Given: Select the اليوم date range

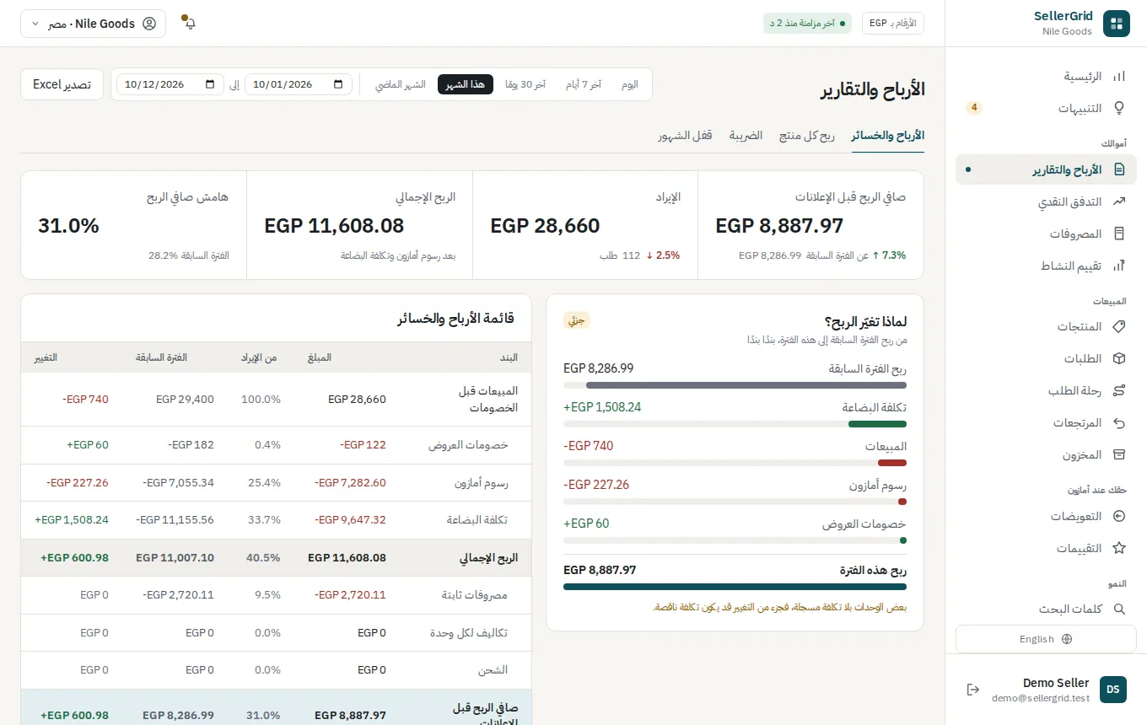Looking at the screenshot, I should [x=629, y=84].
